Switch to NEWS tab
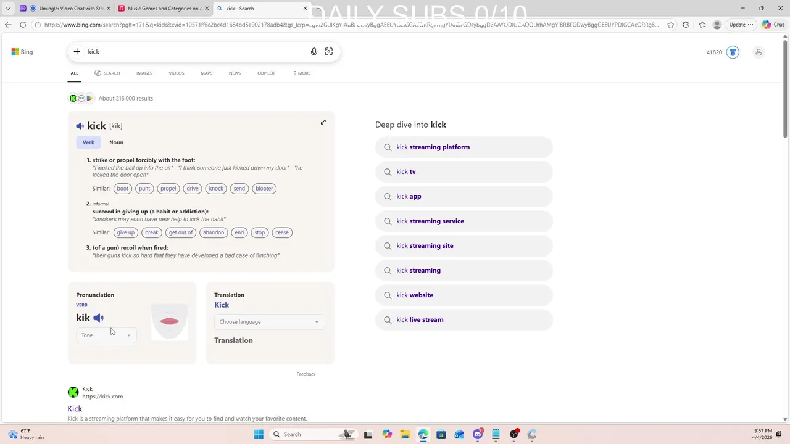This screenshot has width=790, height=444. click(x=235, y=73)
